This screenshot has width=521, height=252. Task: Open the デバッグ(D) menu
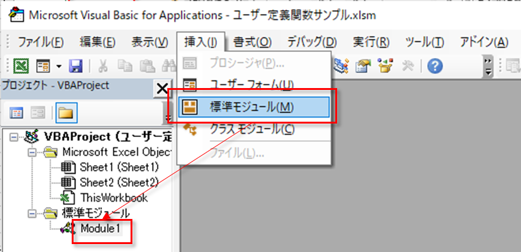[x=312, y=42]
